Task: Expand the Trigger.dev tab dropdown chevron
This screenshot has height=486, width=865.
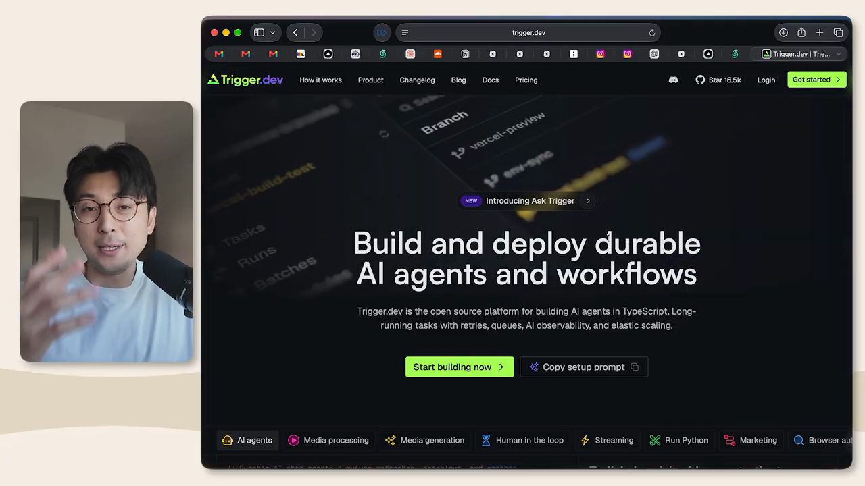Action: (839, 54)
